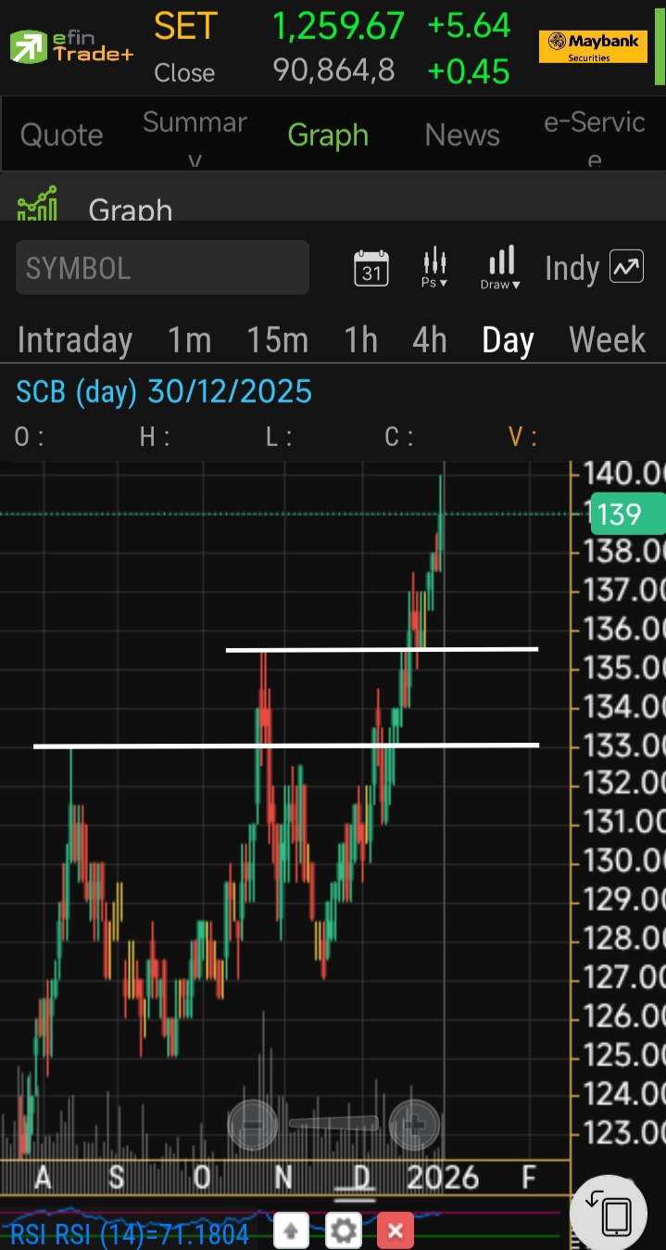This screenshot has width=666, height=1250.
Task: Move RSI indicator up with arrow icon
Action: (x=291, y=1231)
